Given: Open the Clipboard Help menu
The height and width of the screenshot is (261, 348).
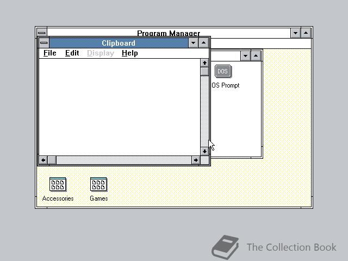Looking at the screenshot, I should point(130,53).
